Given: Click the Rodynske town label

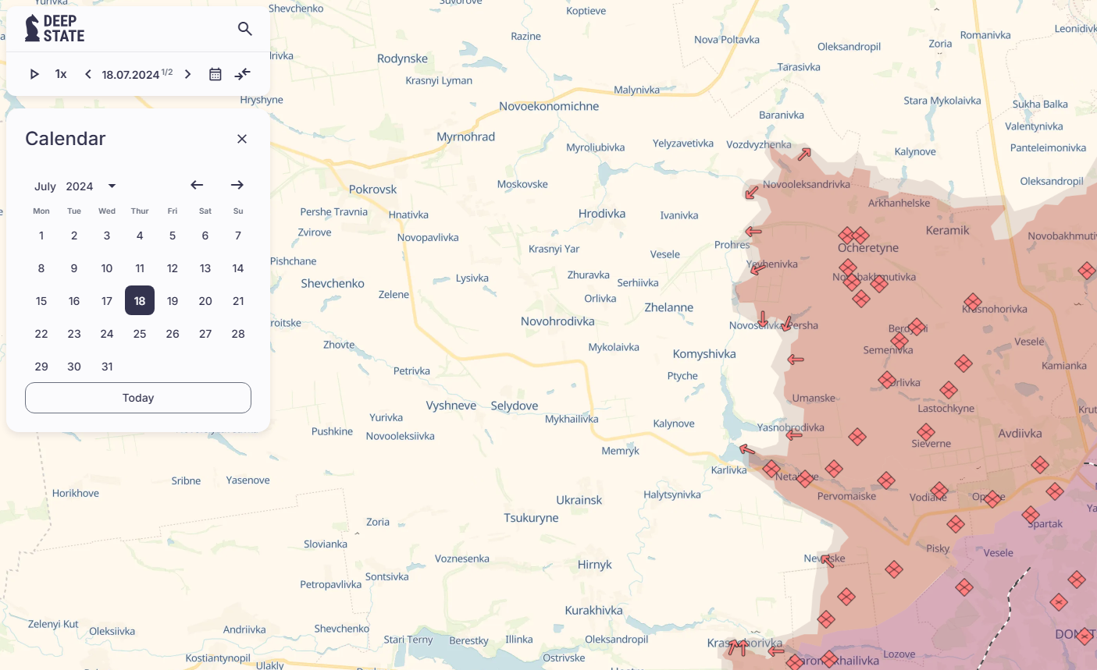Looking at the screenshot, I should 403,59.
